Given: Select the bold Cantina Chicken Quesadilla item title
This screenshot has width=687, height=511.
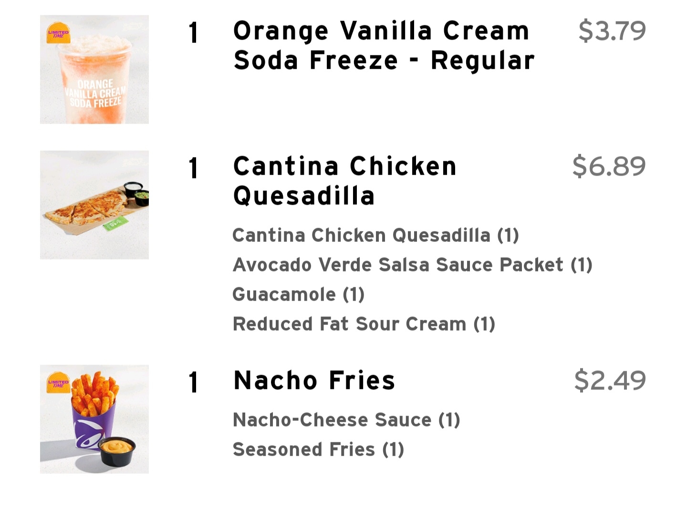Looking at the screenshot, I should pyautogui.click(x=344, y=181).
